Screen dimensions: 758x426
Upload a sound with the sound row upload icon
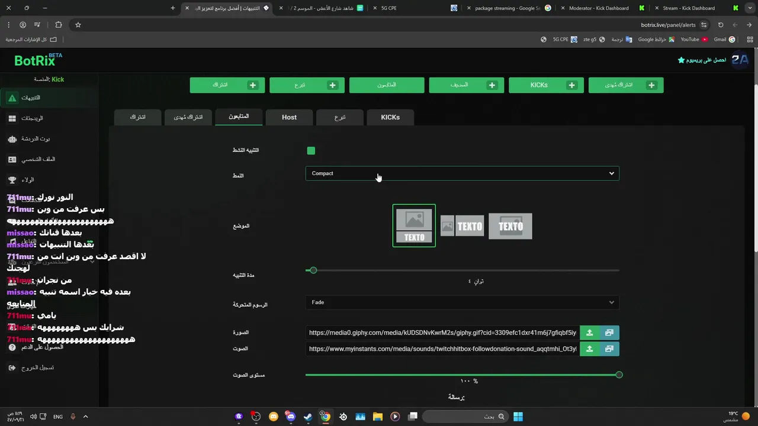tap(589, 349)
